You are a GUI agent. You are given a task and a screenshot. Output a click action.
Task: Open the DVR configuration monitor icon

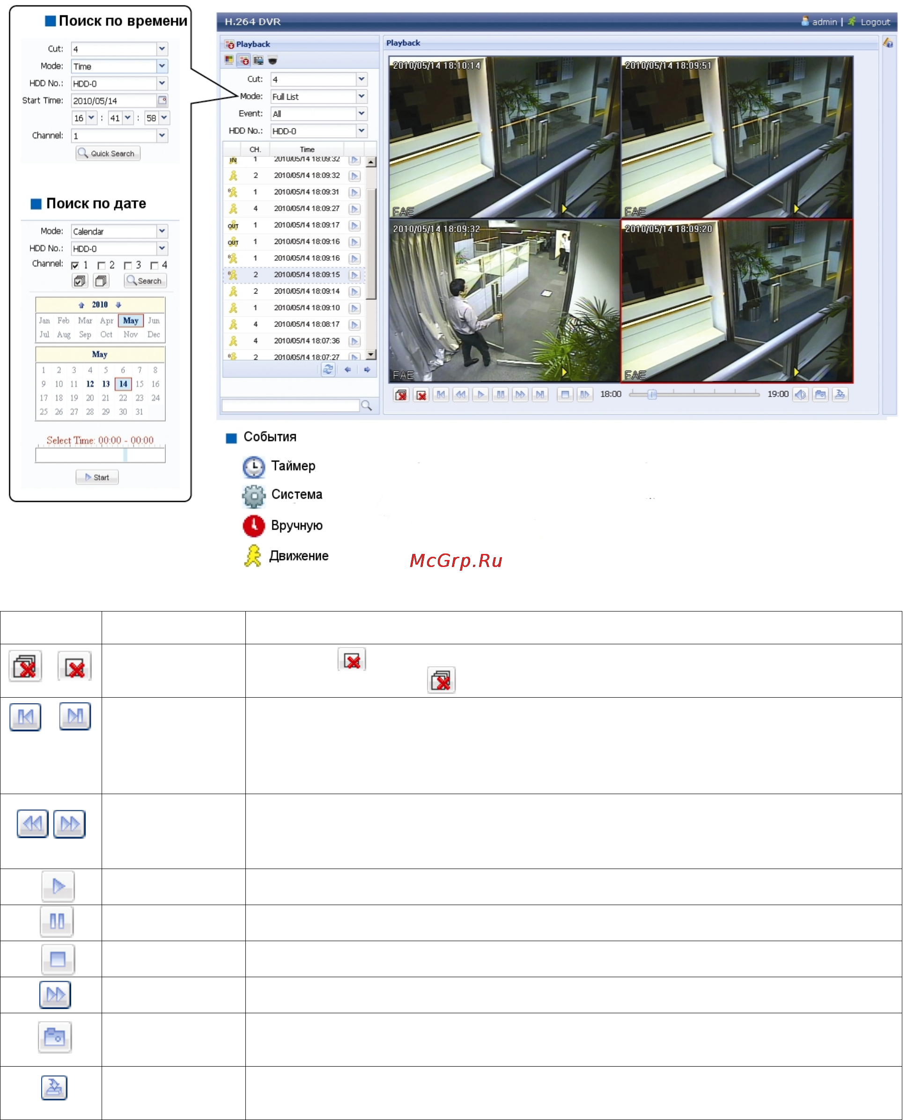coord(258,60)
